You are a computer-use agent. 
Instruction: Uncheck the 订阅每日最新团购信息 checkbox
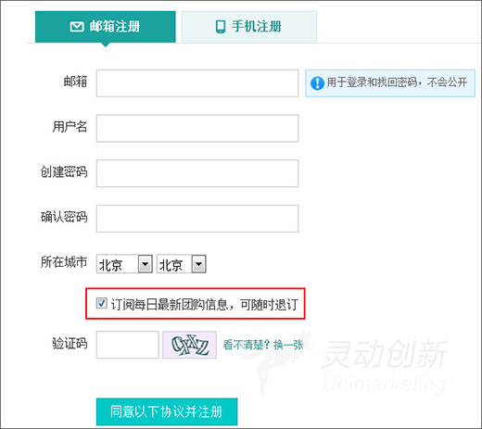[101, 303]
